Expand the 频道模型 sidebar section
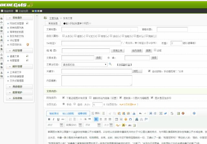The height and width of the screenshot is (144, 207). click(19, 87)
